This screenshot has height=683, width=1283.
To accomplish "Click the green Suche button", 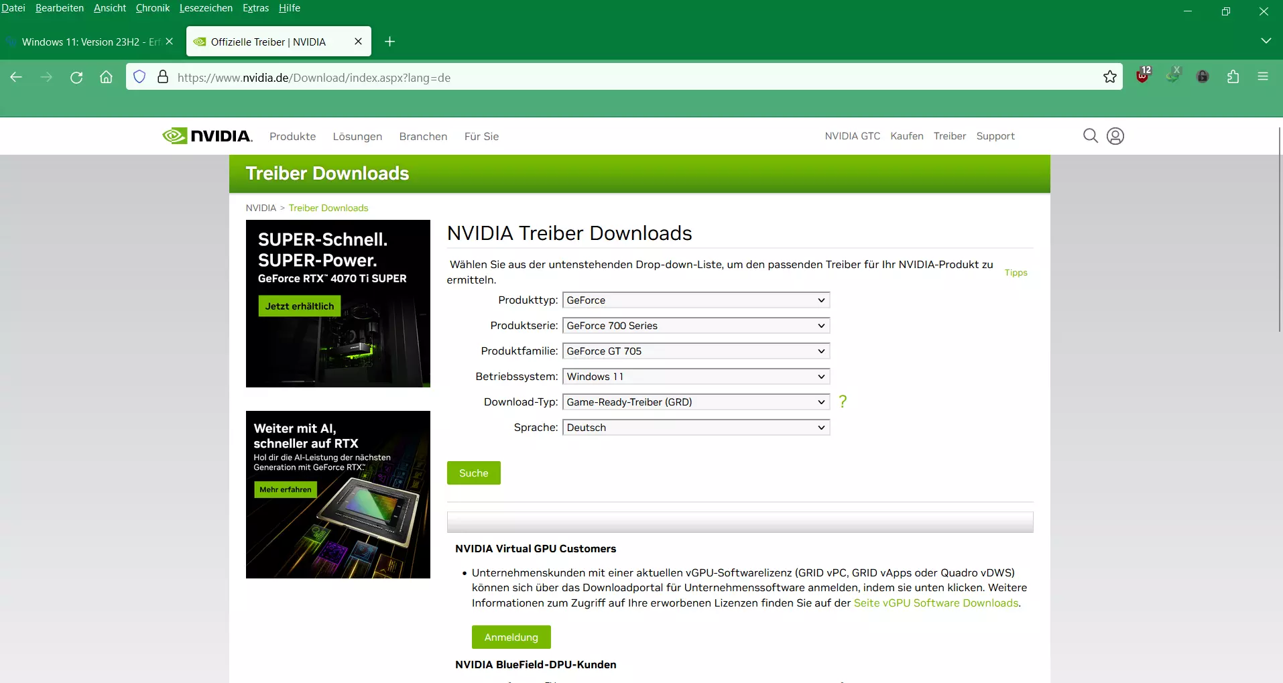I will (474, 473).
